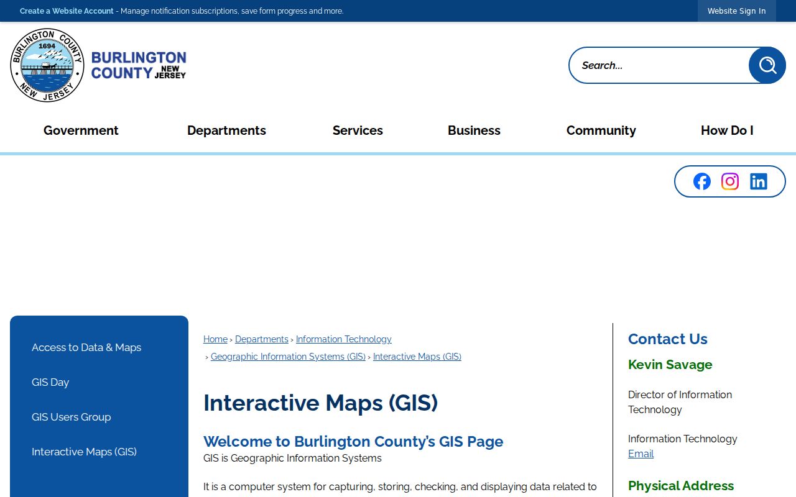Viewport: 796px width, 497px height.
Task: Click the Director of Information Technology text
Action: [680, 402]
